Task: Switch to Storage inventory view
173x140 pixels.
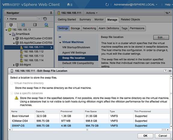Action: click(35, 25)
